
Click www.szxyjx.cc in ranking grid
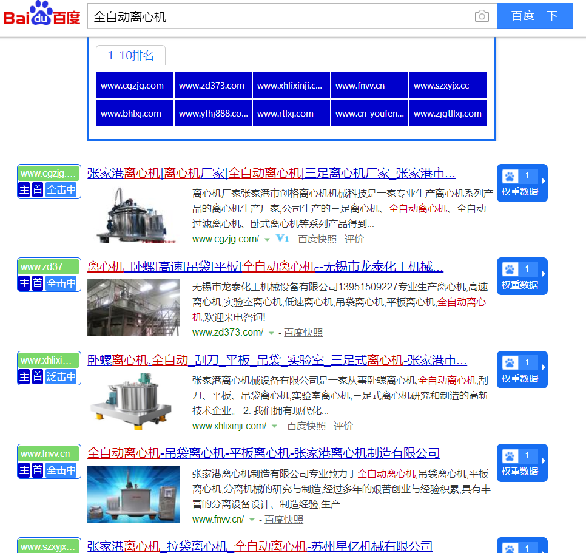(x=448, y=85)
